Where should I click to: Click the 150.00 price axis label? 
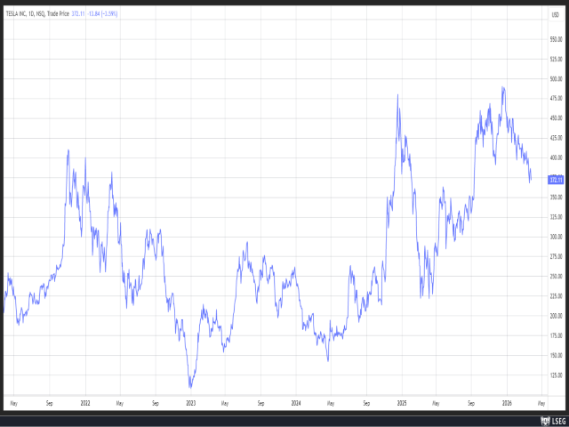click(x=557, y=356)
